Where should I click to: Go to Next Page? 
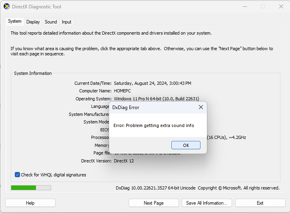tap(153, 203)
